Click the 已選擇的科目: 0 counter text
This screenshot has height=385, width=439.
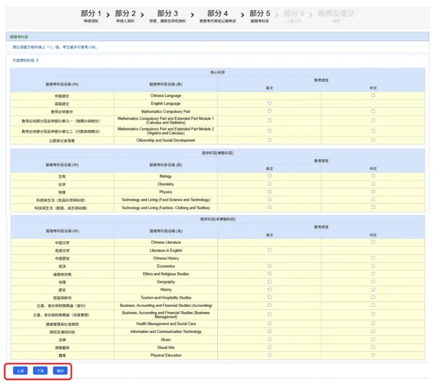(x=25, y=60)
